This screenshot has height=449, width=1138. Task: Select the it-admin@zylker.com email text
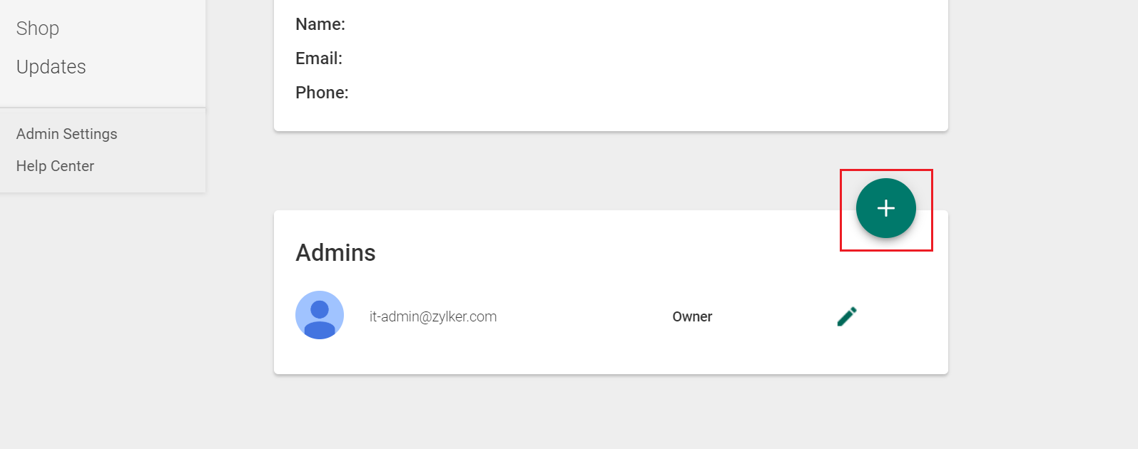[x=433, y=316]
